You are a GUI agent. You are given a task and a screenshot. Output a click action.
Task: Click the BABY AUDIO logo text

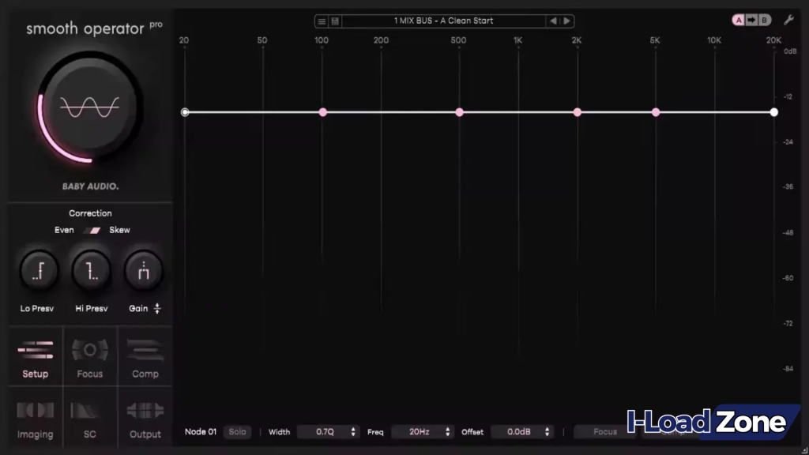click(x=90, y=186)
